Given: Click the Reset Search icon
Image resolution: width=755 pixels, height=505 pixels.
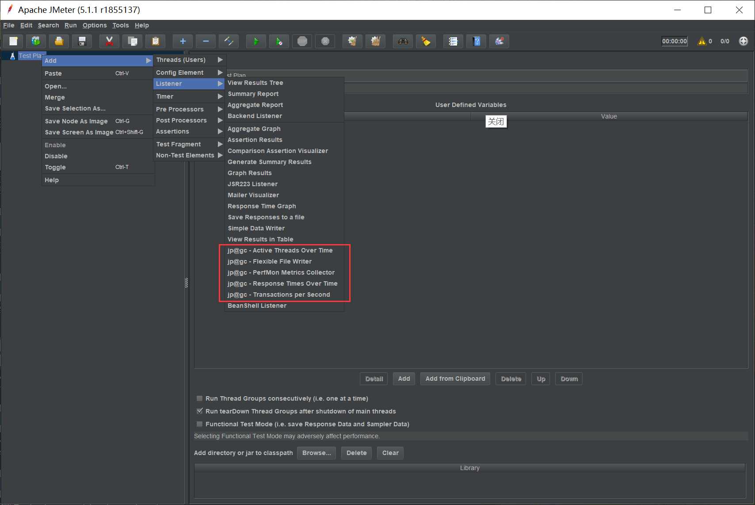Looking at the screenshot, I should (x=426, y=41).
